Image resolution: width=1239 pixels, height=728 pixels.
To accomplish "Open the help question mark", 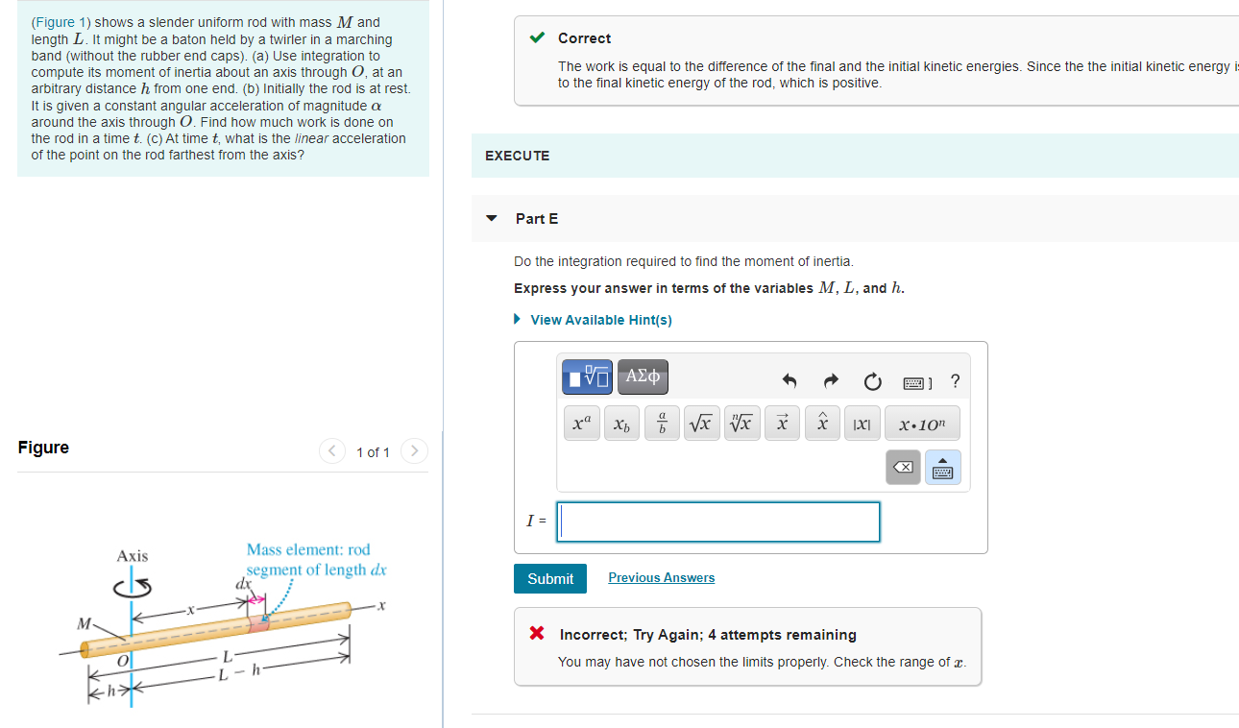I will 955,381.
